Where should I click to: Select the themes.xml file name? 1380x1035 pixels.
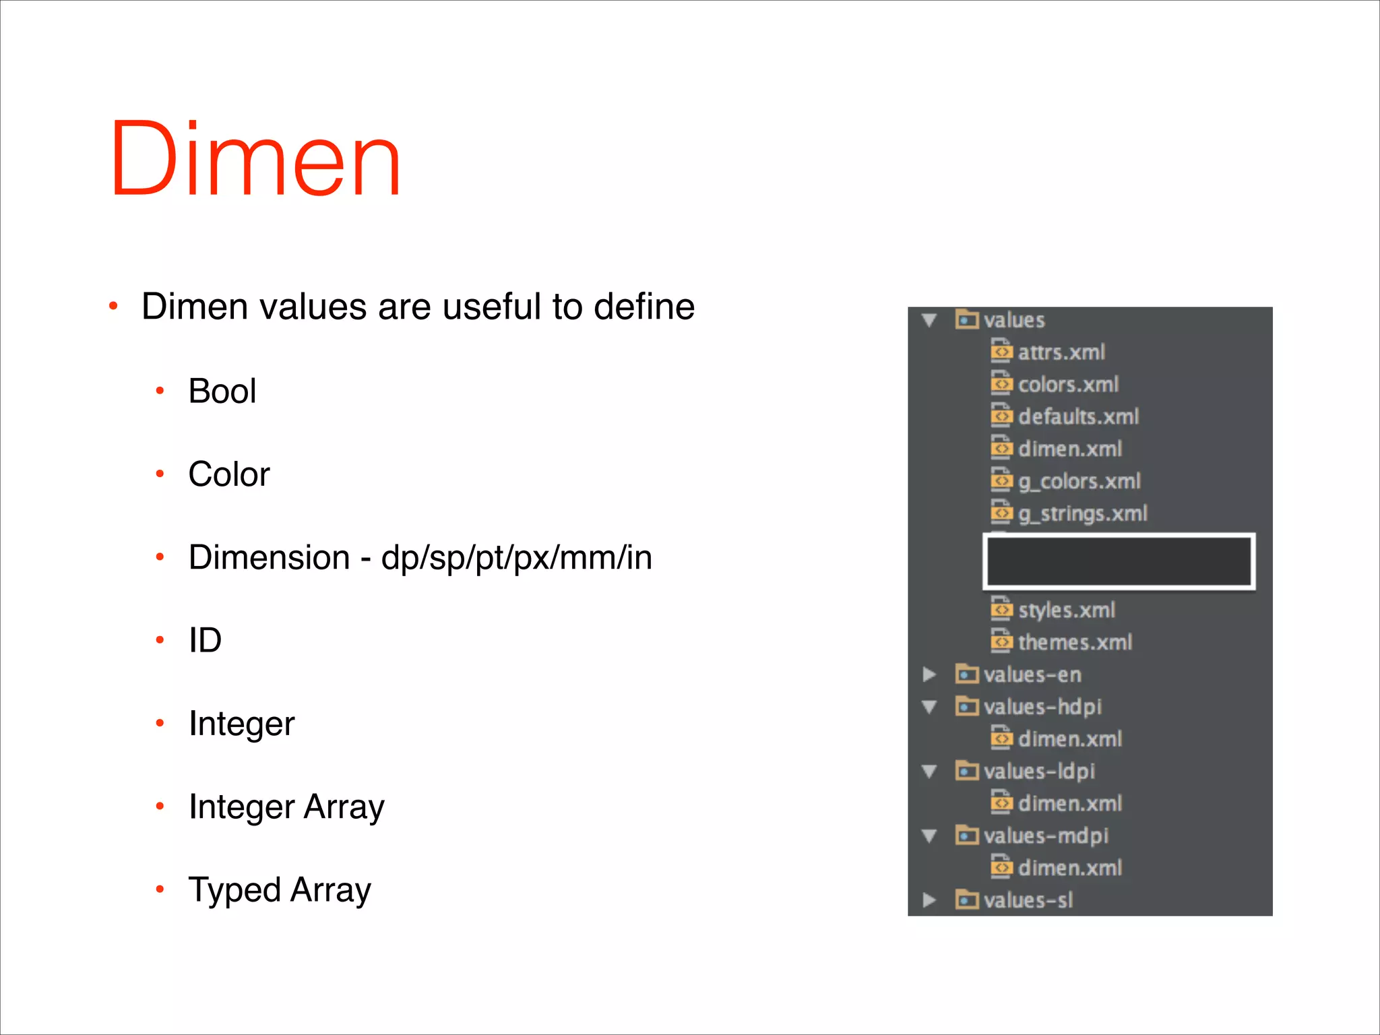coord(1075,642)
